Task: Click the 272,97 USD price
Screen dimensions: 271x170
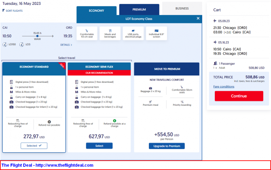Action: point(34,136)
